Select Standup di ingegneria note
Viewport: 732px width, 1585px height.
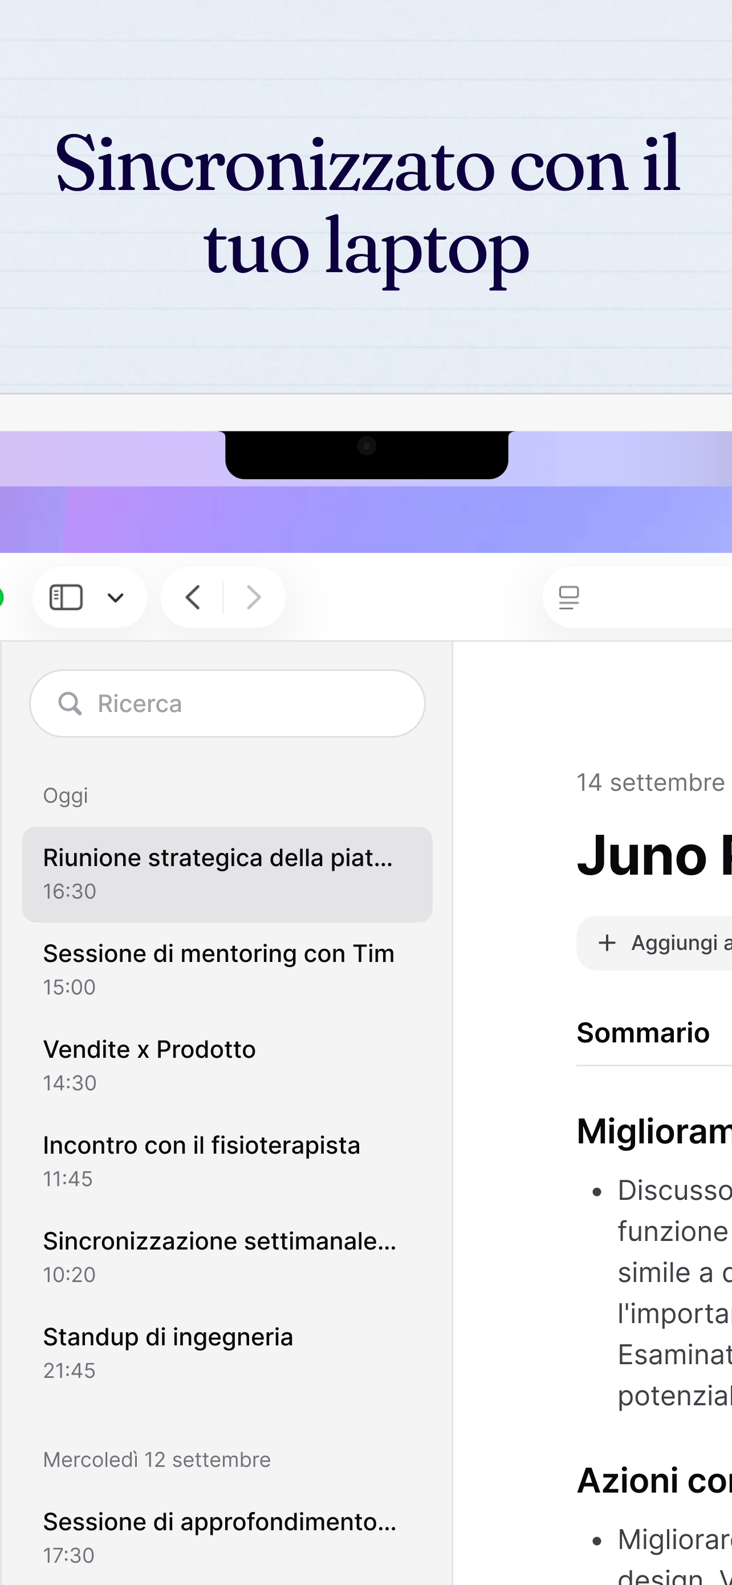click(x=227, y=1354)
